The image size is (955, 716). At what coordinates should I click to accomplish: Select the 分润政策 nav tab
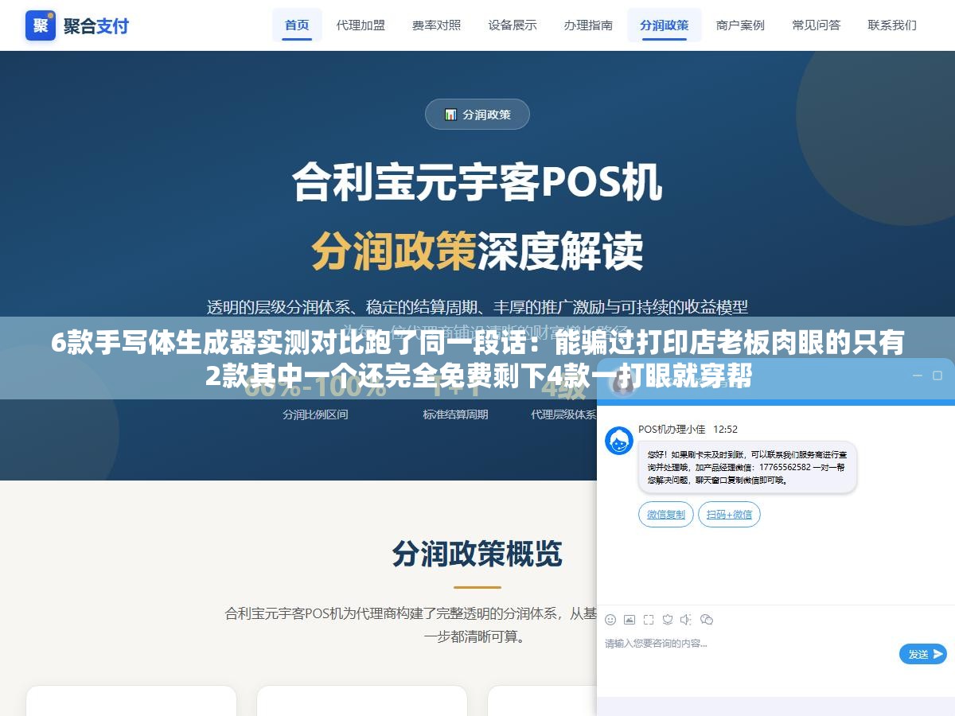click(665, 25)
